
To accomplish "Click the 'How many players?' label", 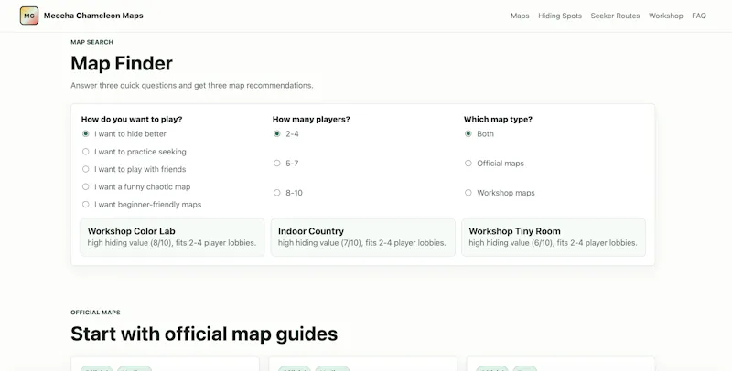I will pos(311,120).
